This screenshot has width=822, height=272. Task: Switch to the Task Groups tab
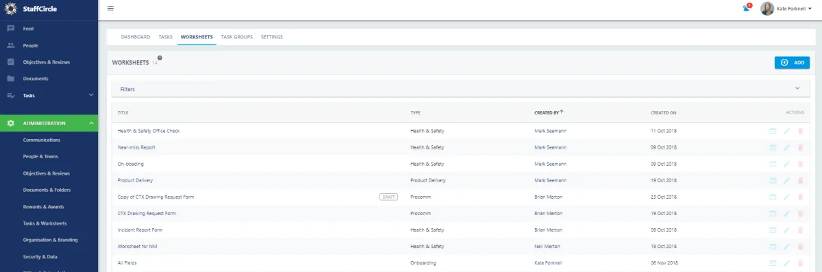click(237, 37)
